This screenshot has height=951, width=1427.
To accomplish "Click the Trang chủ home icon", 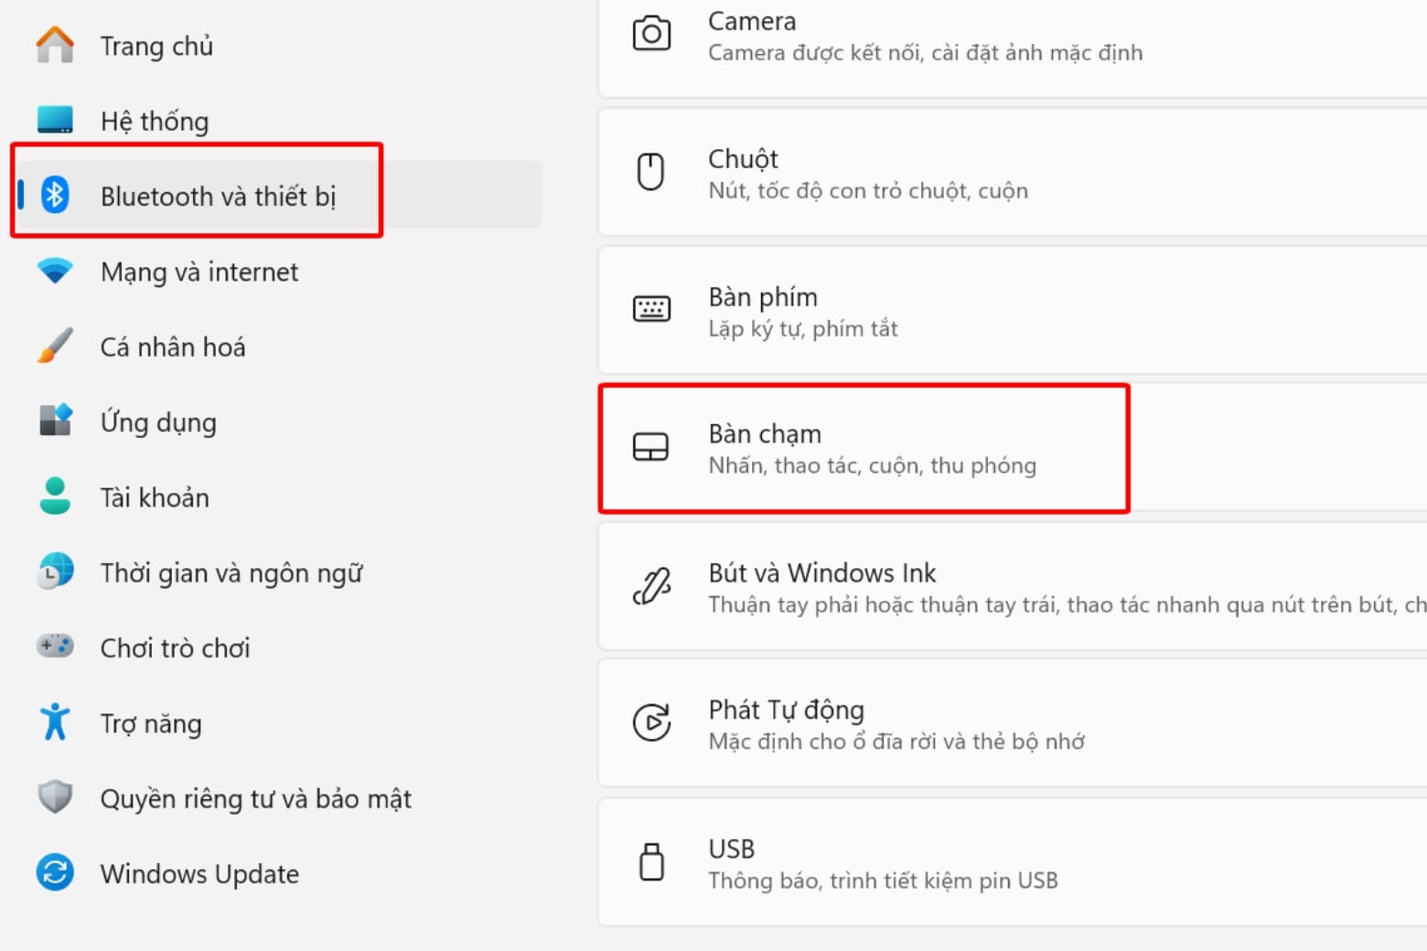I will click(x=55, y=44).
